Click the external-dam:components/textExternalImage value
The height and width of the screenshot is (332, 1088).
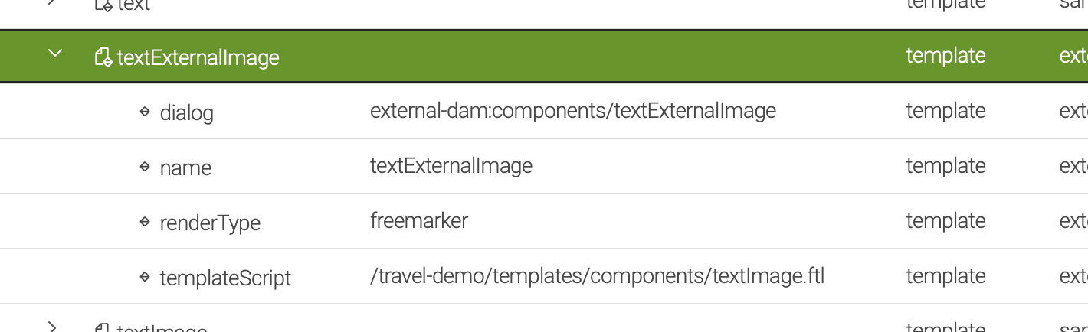(573, 111)
